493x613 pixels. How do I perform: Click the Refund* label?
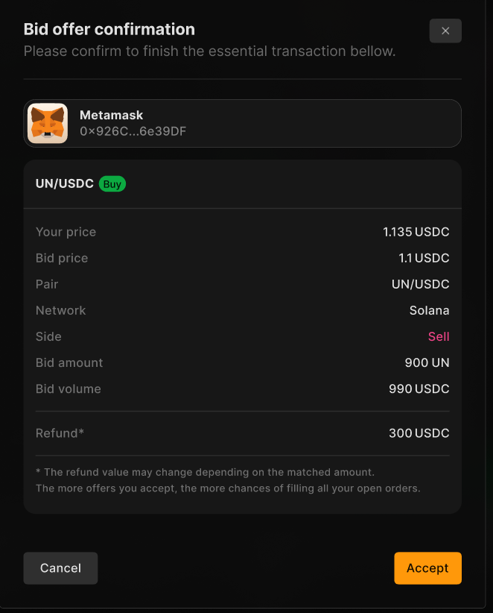[x=60, y=433]
